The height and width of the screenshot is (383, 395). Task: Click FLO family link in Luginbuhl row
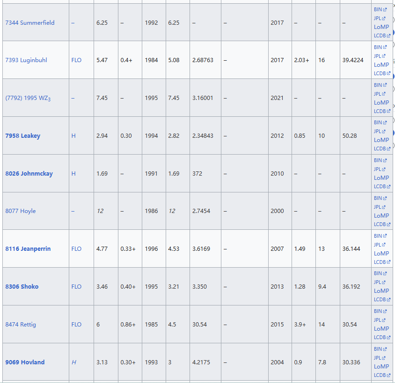76,60
